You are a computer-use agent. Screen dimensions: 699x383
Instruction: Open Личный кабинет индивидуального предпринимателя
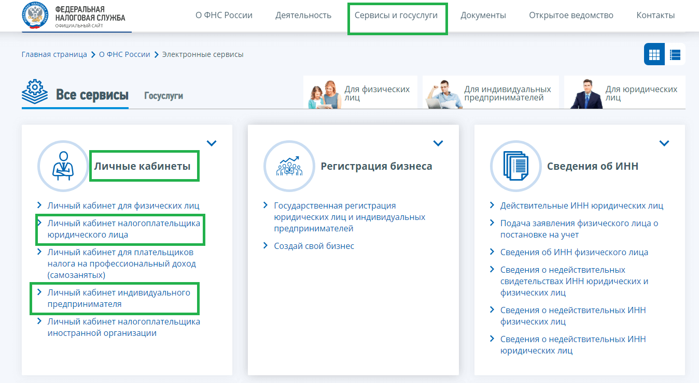coord(119,298)
